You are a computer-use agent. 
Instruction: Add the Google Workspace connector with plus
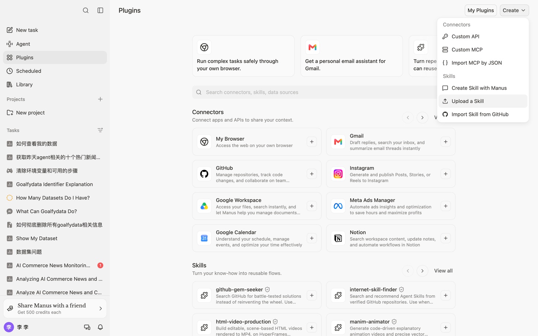point(312,206)
